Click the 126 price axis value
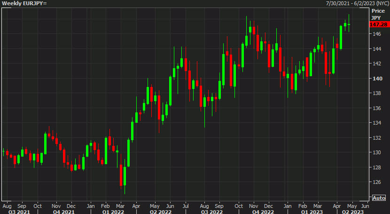Screen dimensions: 390x214 pos(376,182)
